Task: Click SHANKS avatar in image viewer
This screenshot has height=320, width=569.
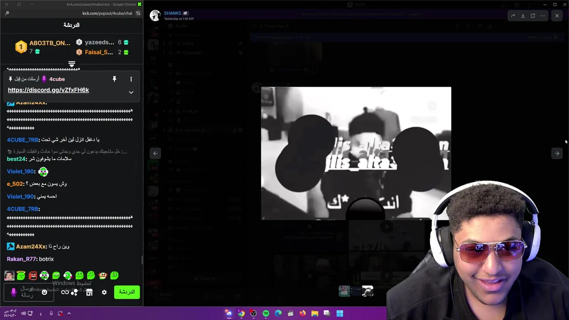Action: coord(155,16)
